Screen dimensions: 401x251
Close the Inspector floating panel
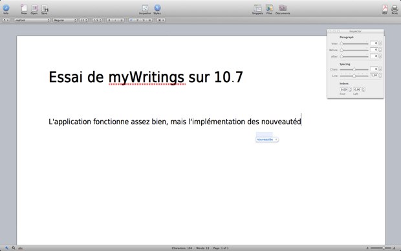point(330,31)
